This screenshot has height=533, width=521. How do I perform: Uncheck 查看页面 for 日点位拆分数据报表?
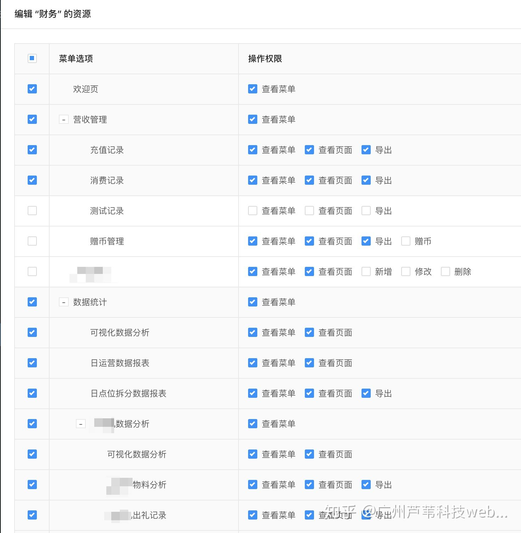(309, 393)
